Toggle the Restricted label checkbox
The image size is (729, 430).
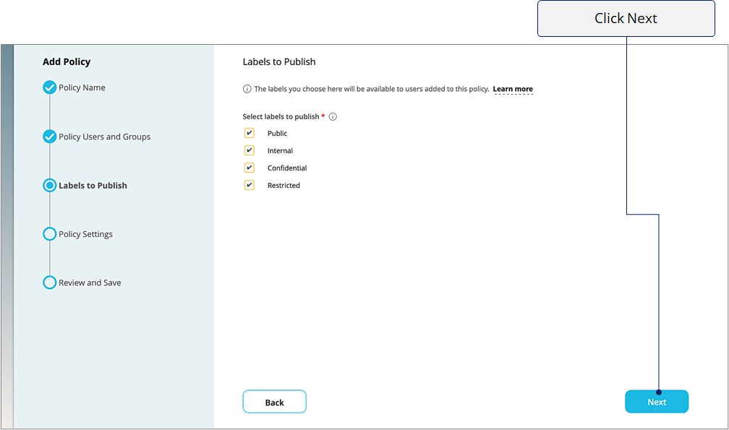coord(250,185)
